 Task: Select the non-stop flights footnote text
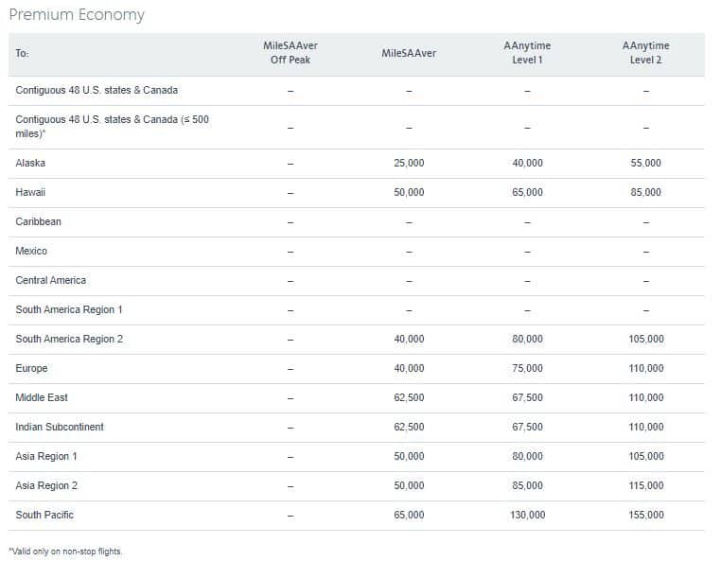click(x=65, y=552)
